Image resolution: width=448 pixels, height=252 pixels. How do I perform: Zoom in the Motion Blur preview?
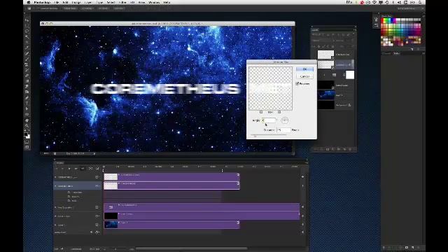click(x=279, y=112)
